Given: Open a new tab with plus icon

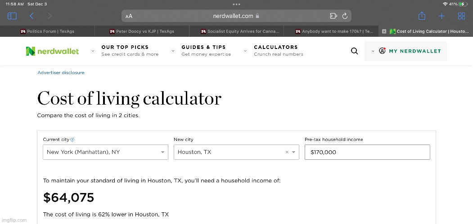Looking at the screenshot, I should (x=441, y=16).
